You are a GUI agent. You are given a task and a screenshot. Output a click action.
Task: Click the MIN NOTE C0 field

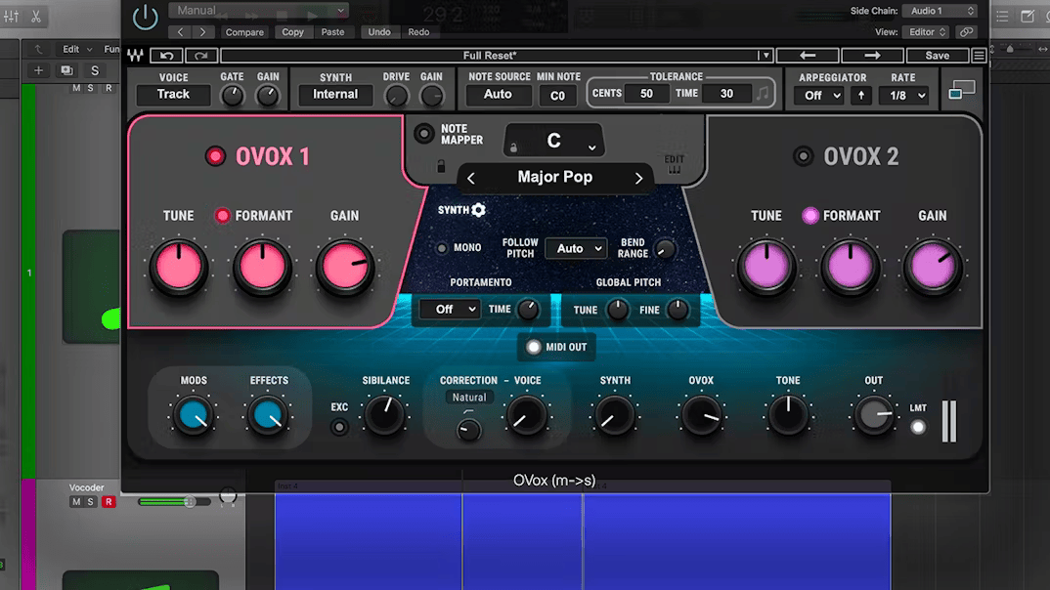click(x=558, y=96)
